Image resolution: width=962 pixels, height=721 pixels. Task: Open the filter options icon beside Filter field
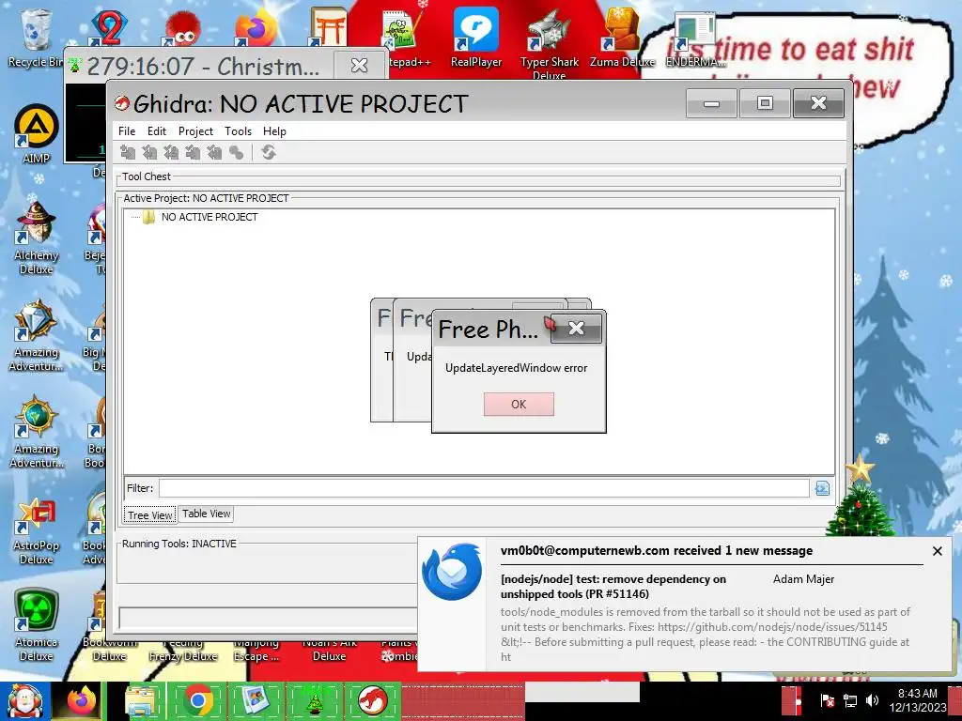(x=822, y=488)
